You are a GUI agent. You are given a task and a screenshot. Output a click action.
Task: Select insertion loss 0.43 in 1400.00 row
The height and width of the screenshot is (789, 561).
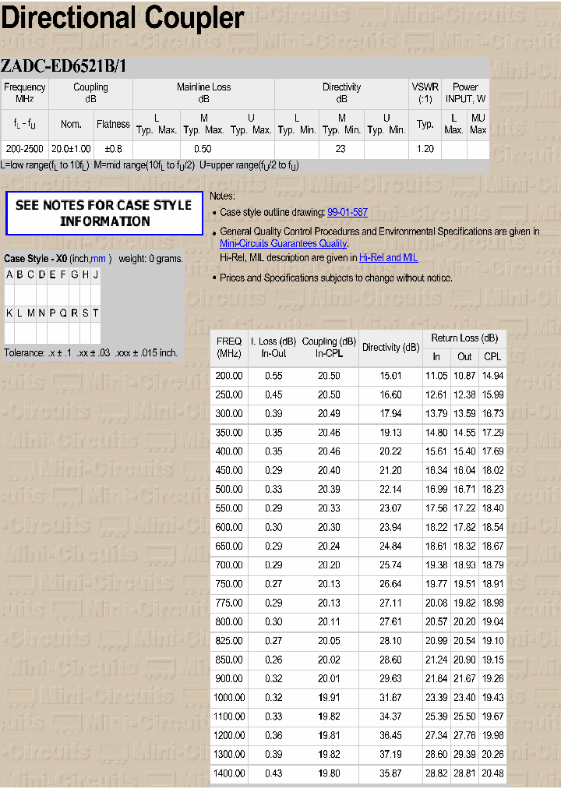point(273,773)
